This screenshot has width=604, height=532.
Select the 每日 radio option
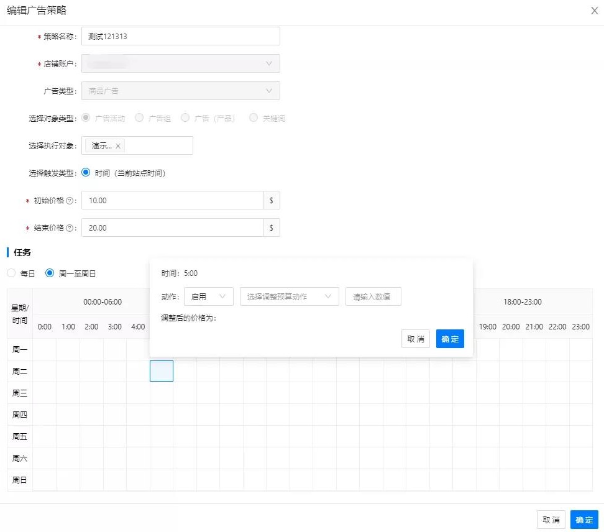coord(11,273)
